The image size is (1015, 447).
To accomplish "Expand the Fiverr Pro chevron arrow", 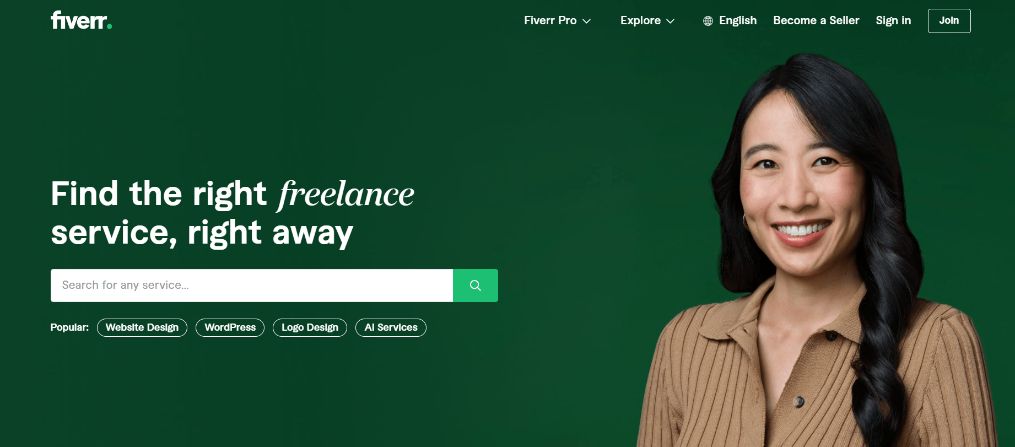I will point(587,21).
